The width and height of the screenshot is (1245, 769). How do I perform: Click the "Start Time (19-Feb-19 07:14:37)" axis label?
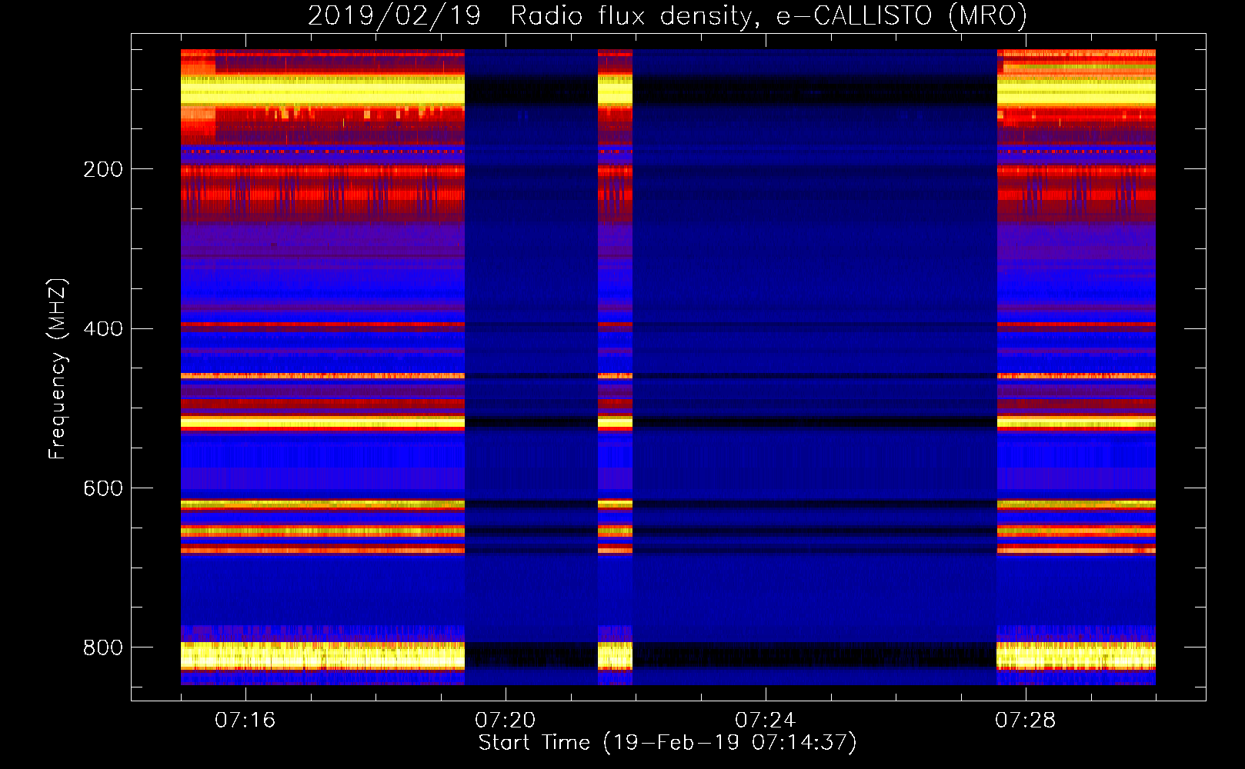(x=667, y=743)
